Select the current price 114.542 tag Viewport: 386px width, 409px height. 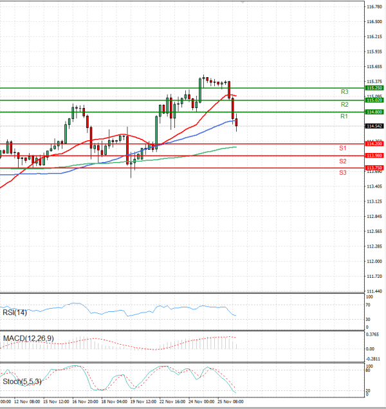(374, 126)
